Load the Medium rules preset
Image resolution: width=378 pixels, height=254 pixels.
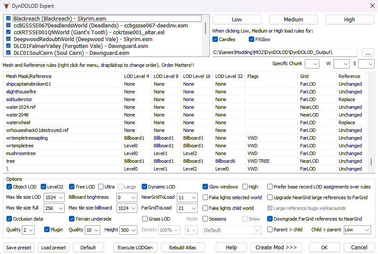tap(293, 20)
